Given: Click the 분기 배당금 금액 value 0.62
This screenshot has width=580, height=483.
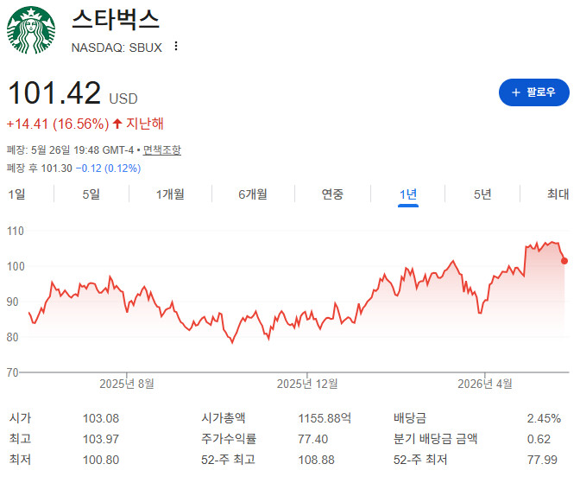Looking at the screenshot, I should pos(539,439).
